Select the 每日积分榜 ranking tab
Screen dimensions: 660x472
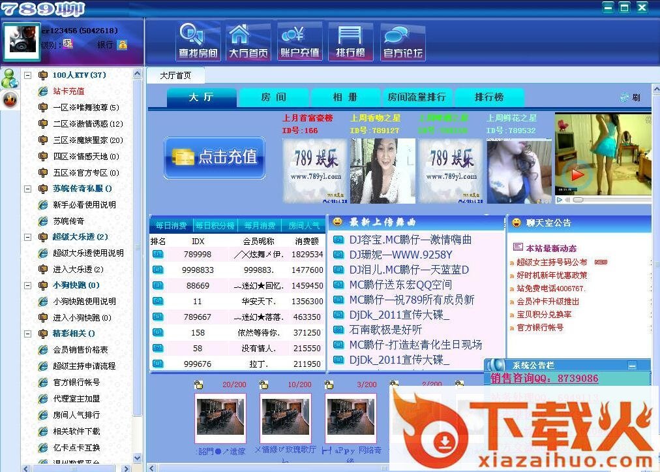(215, 225)
